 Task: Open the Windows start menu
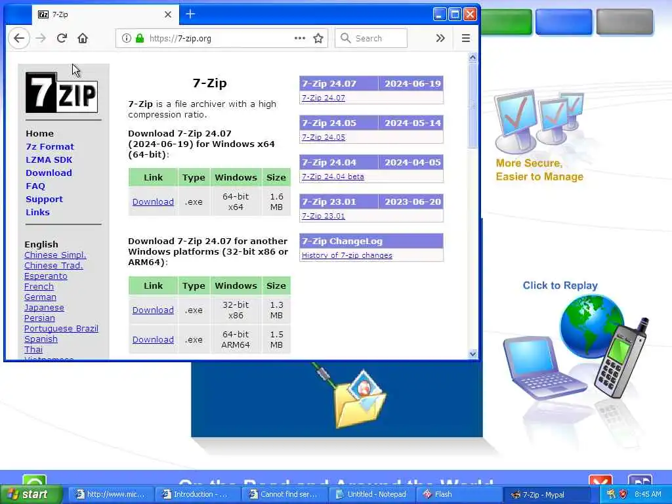31,494
